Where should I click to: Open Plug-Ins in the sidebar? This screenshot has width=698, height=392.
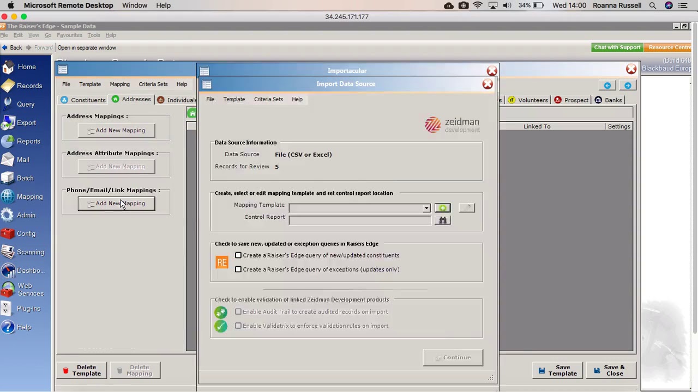[21, 309]
